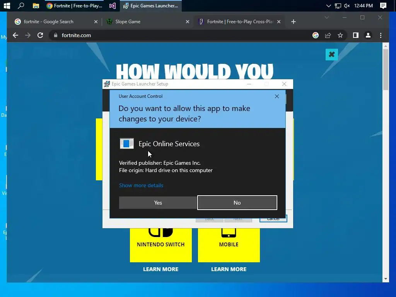This screenshot has height=297, width=396.
Task: Open Chrome side panel
Action: pos(356,35)
